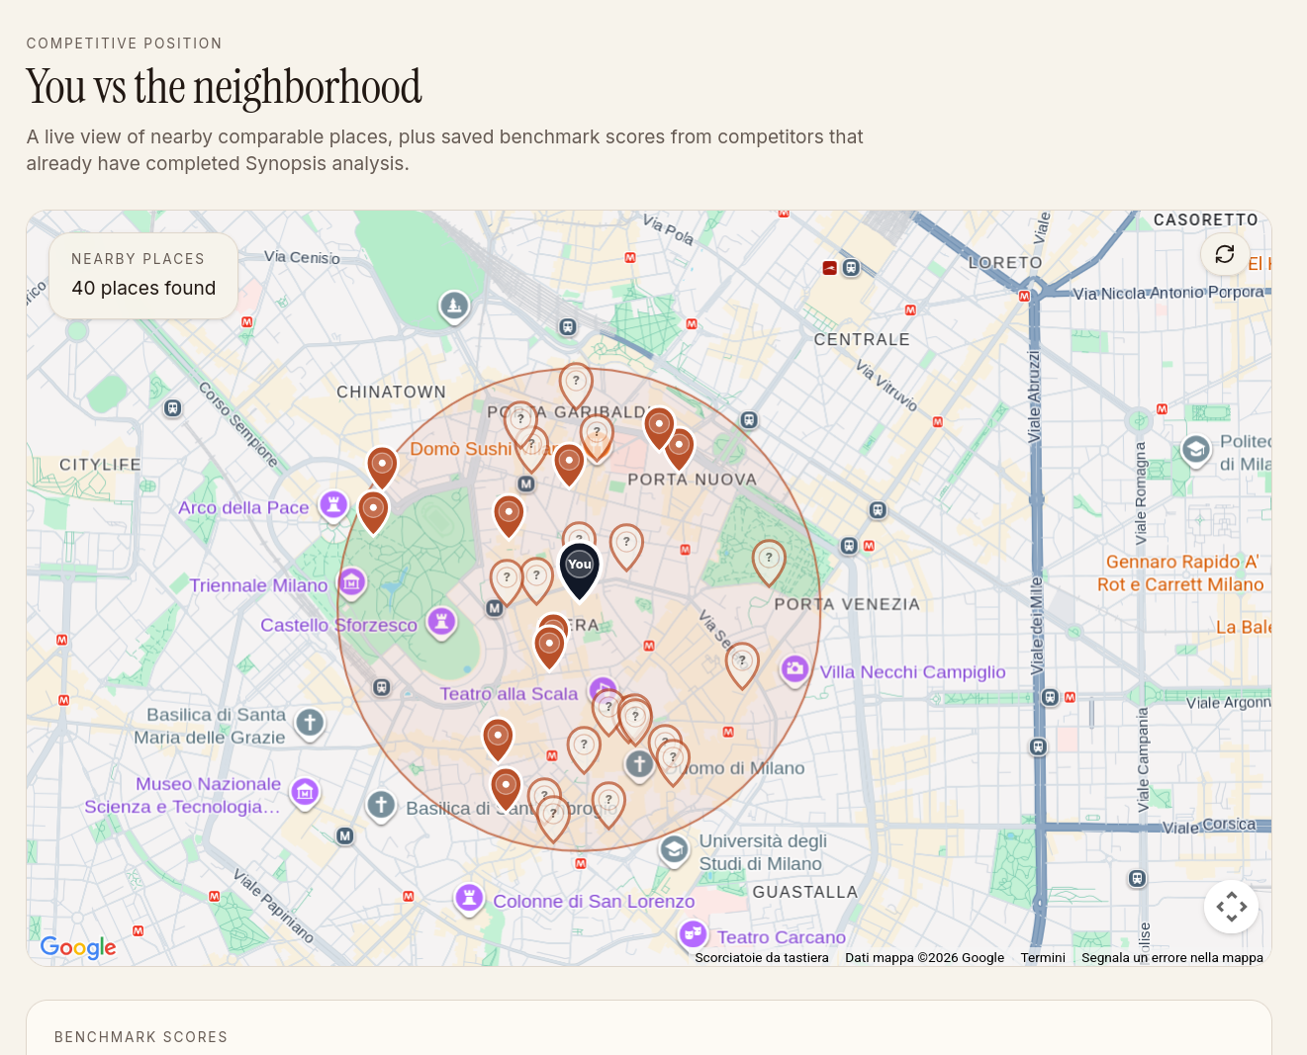Click Arco della Pace landmark icon
1307x1055 pixels.
[x=334, y=505]
